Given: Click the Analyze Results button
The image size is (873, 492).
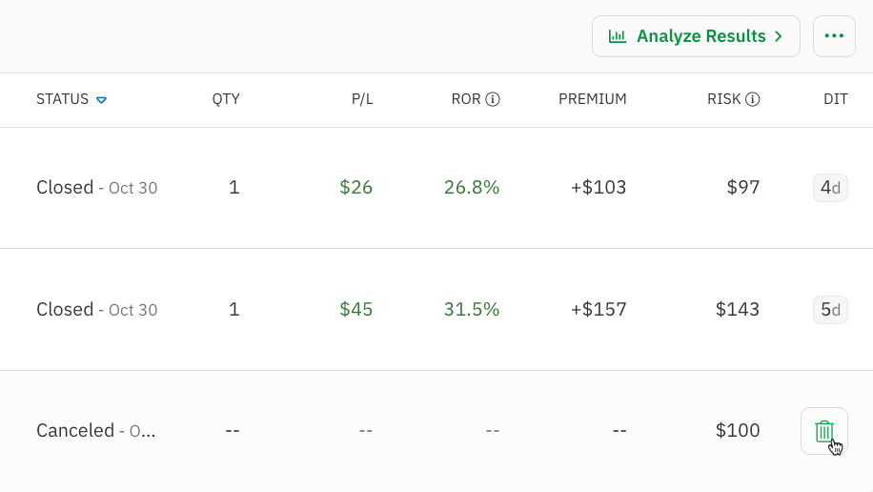Looking at the screenshot, I should [x=696, y=36].
